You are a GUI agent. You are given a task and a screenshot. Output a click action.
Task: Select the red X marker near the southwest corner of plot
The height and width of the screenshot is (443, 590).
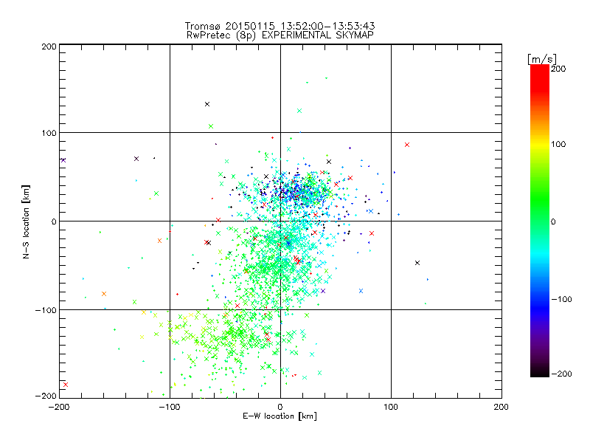tap(66, 385)
